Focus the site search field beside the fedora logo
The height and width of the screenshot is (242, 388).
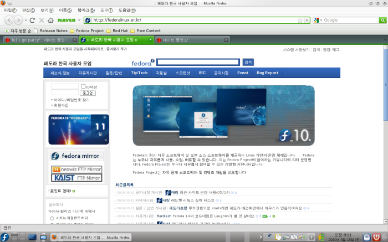pos(198,62)
